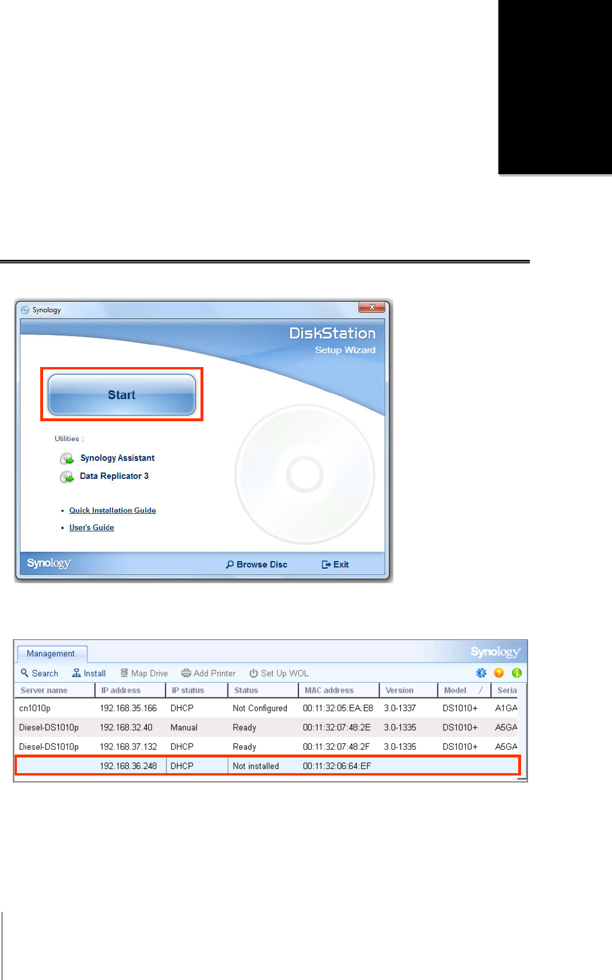Sort by the IP address column header
Image resolution: width=612 pixels, height=980 pixels.
coord(130,690)
